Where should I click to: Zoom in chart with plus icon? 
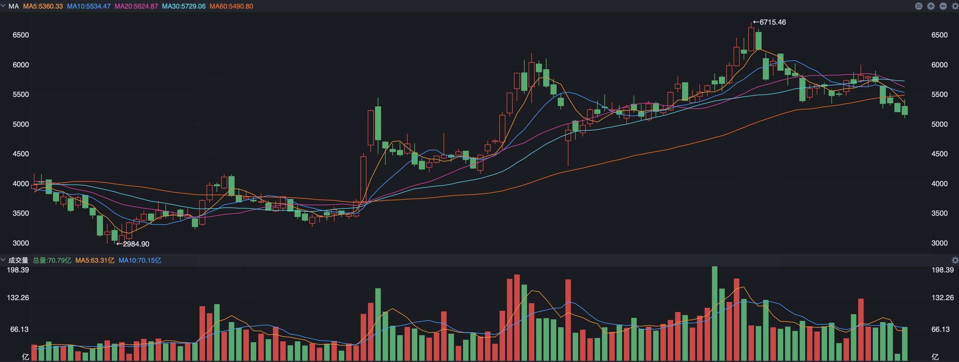pyautogui.click(x=931, y=6)
